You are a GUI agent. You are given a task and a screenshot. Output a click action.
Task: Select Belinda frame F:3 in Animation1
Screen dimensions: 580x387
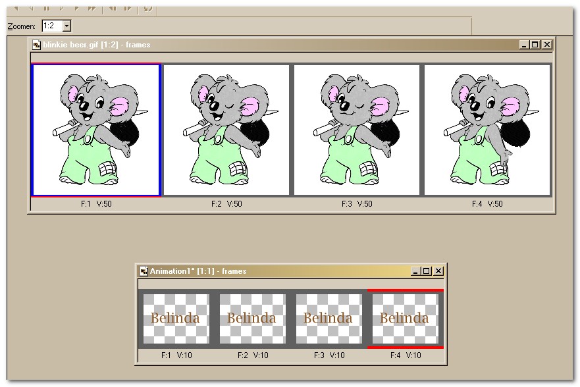point(329,319)
